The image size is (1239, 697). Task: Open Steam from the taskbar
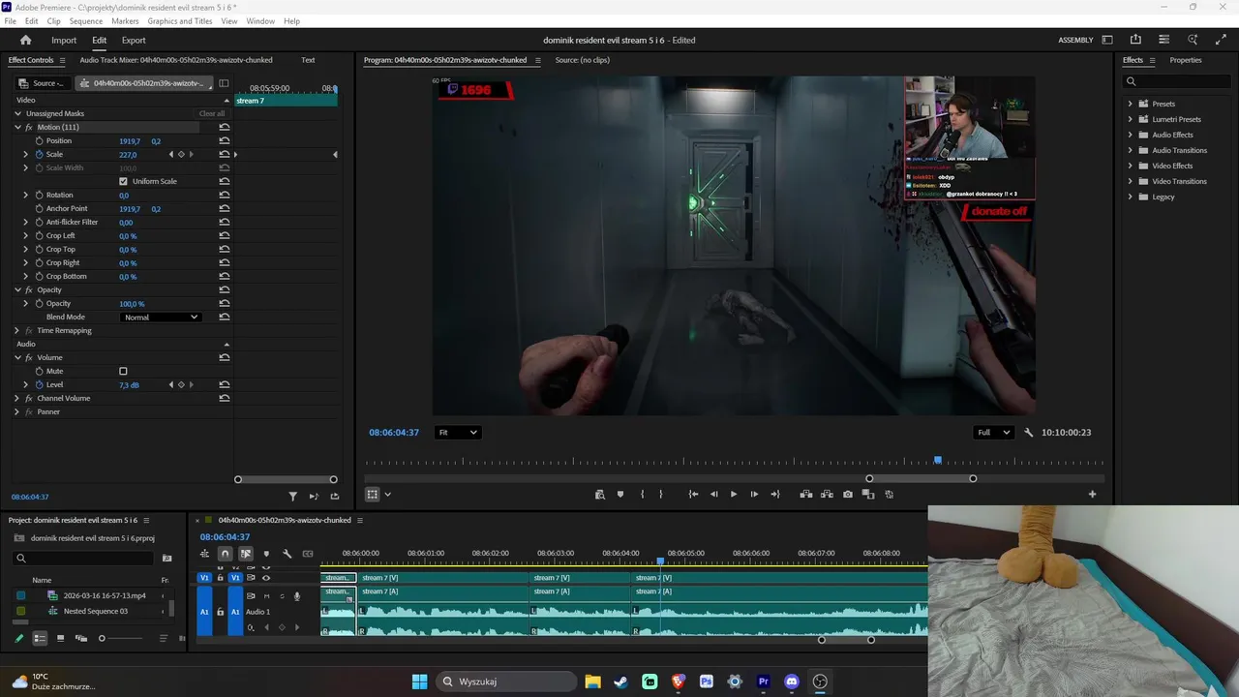[620, 682]
